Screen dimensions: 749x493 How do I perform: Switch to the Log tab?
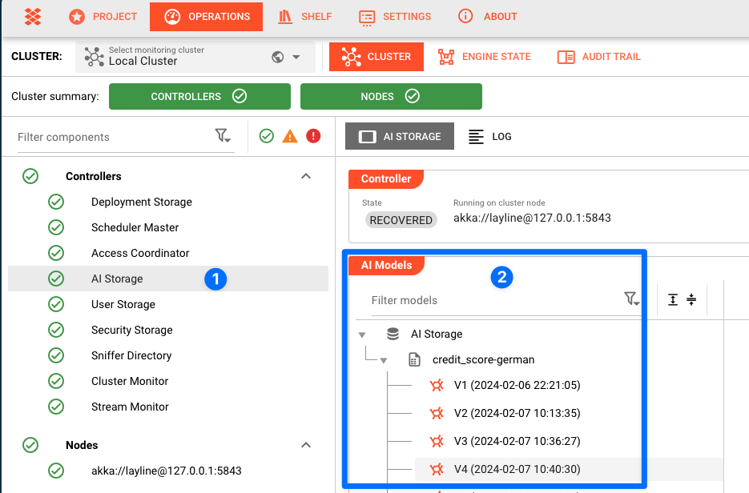coord(490,137)
